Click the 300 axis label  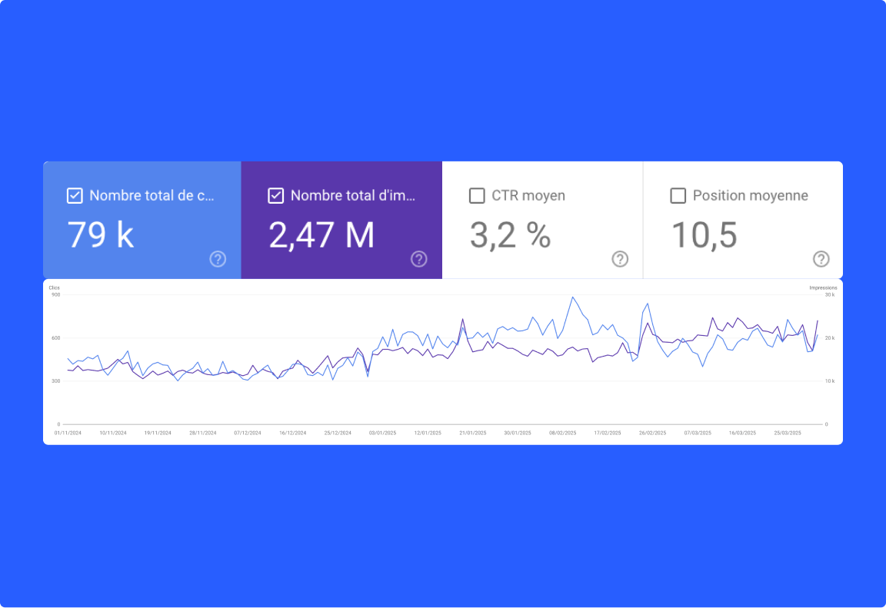(x=55, y=381)
